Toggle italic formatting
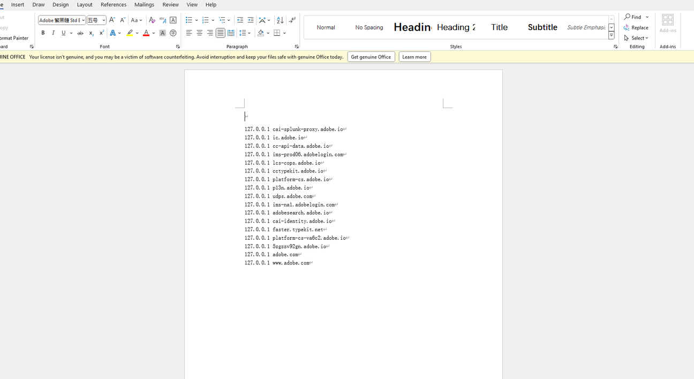This screenshot has width=694, height=379. 53,33
